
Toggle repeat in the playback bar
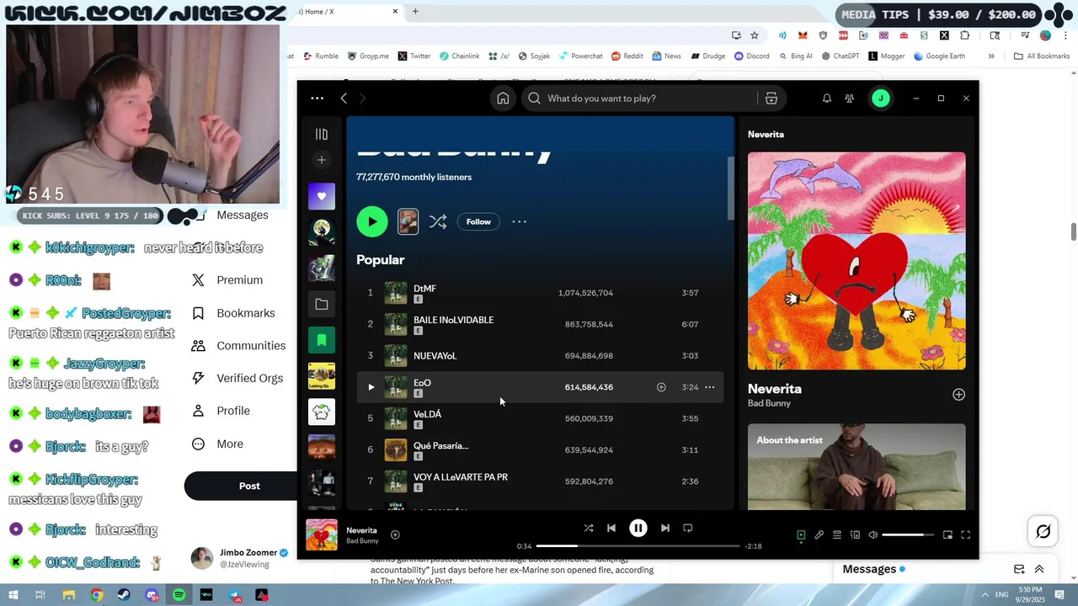click(x=688, y=528)
